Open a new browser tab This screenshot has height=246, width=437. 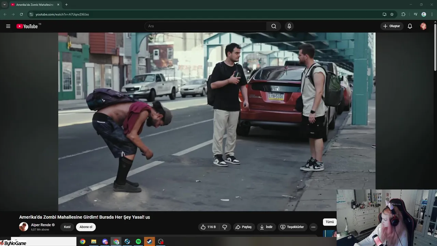pyautogui.click(x=66, y=4)
